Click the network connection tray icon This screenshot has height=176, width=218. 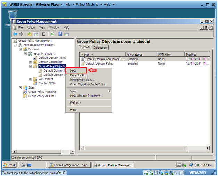[x=191, y=165]
